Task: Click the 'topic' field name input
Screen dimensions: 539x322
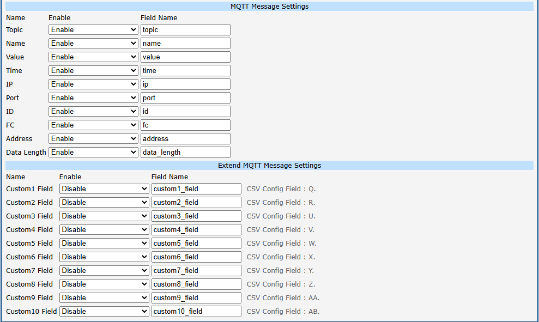Action: [185, 29]
